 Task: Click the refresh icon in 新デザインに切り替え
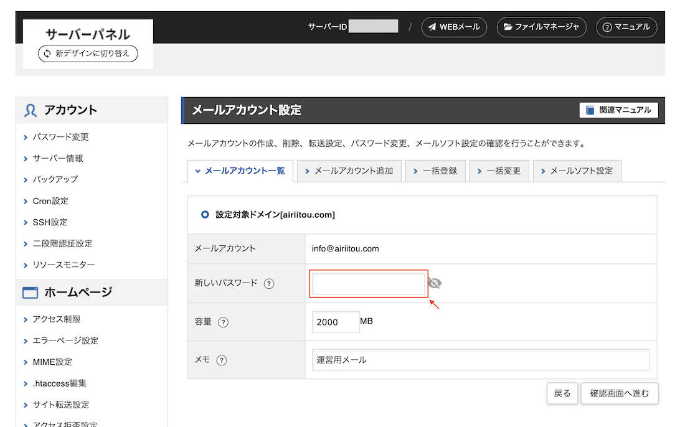(x=48, y=54)
